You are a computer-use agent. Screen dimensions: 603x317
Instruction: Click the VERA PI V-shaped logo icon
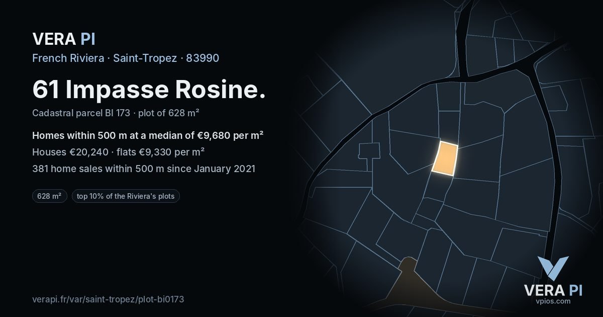[553, 269]
